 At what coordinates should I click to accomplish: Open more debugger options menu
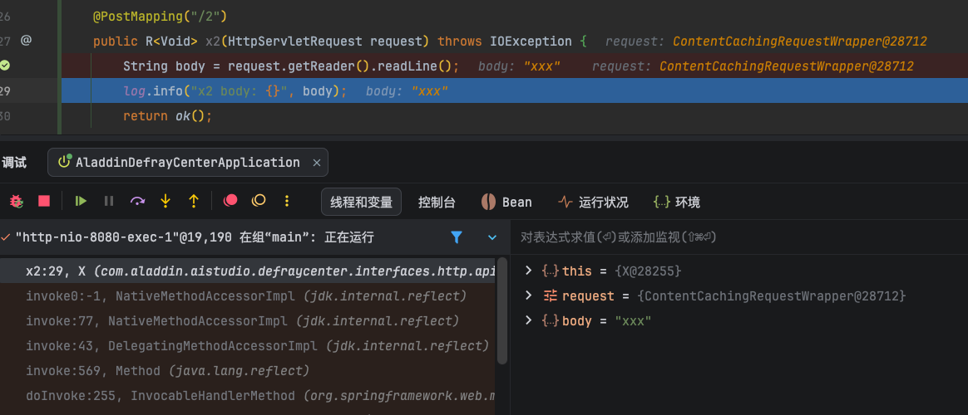pyautogui.click(x=287, y=201)
